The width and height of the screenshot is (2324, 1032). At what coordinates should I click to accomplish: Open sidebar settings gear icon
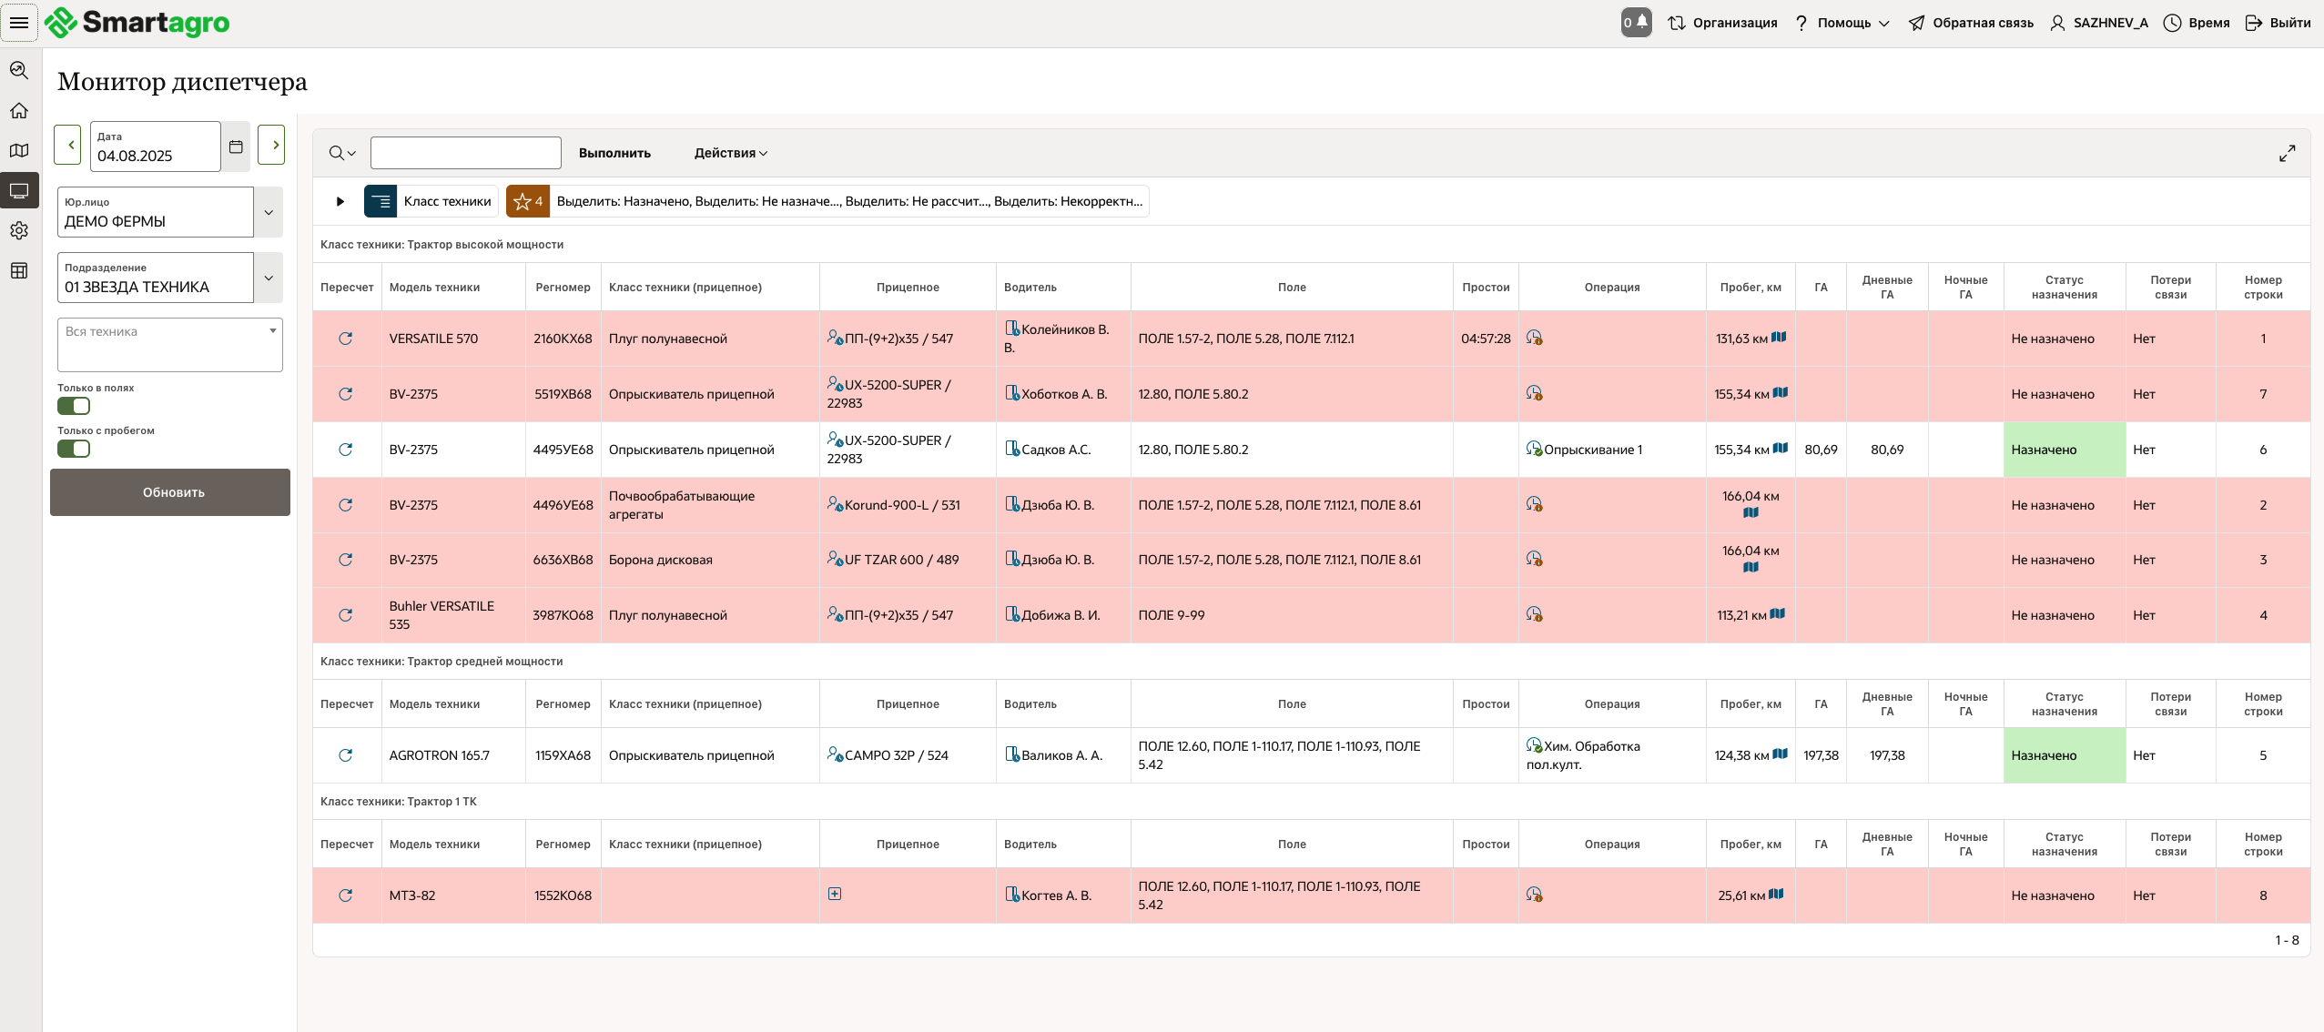(x=19, y=230)
